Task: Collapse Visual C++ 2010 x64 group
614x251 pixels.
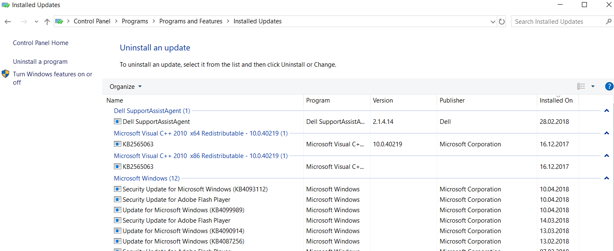Action: click(x=606, y=133)
